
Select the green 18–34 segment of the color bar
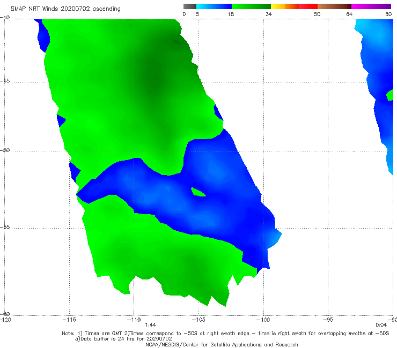pyautogui.click(x=251, y=6)
